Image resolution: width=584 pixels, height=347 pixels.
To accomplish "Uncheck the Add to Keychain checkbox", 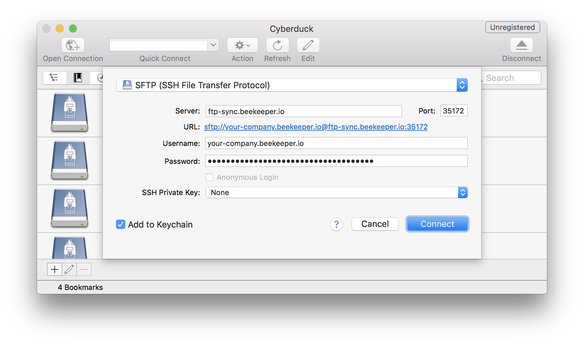I will (121, 225).
